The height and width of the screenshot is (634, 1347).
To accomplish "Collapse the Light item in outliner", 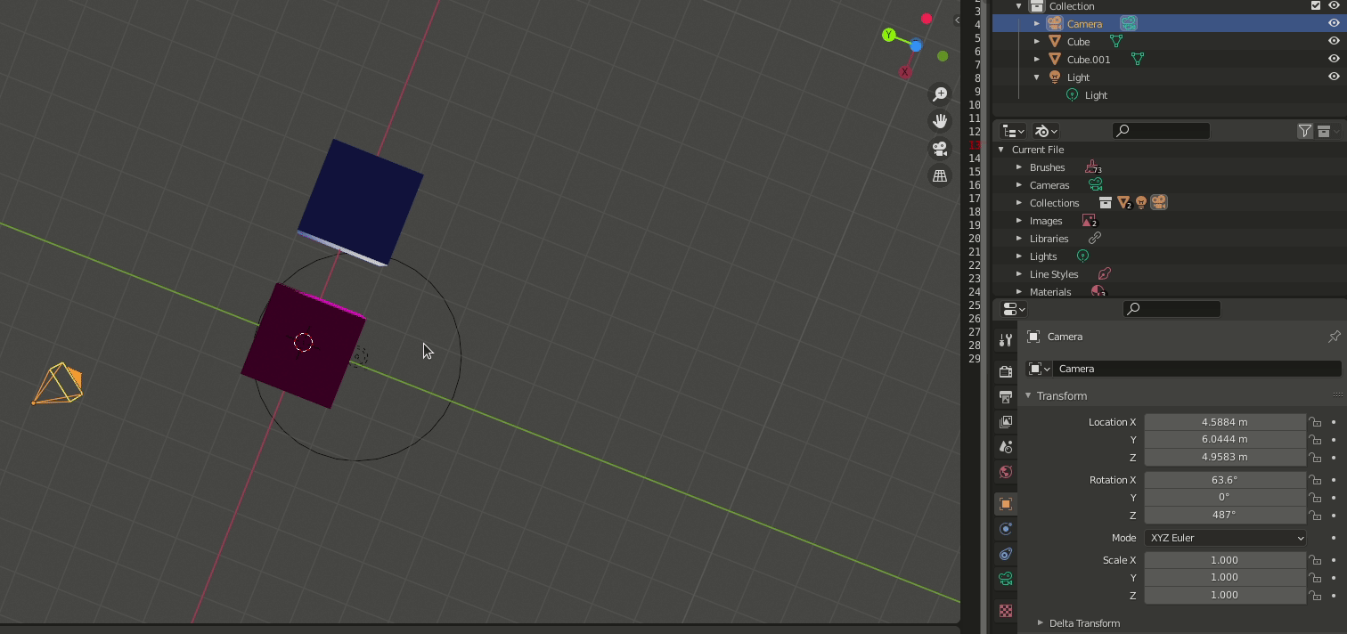I will pyautogui.click(x=1037, y=77).
